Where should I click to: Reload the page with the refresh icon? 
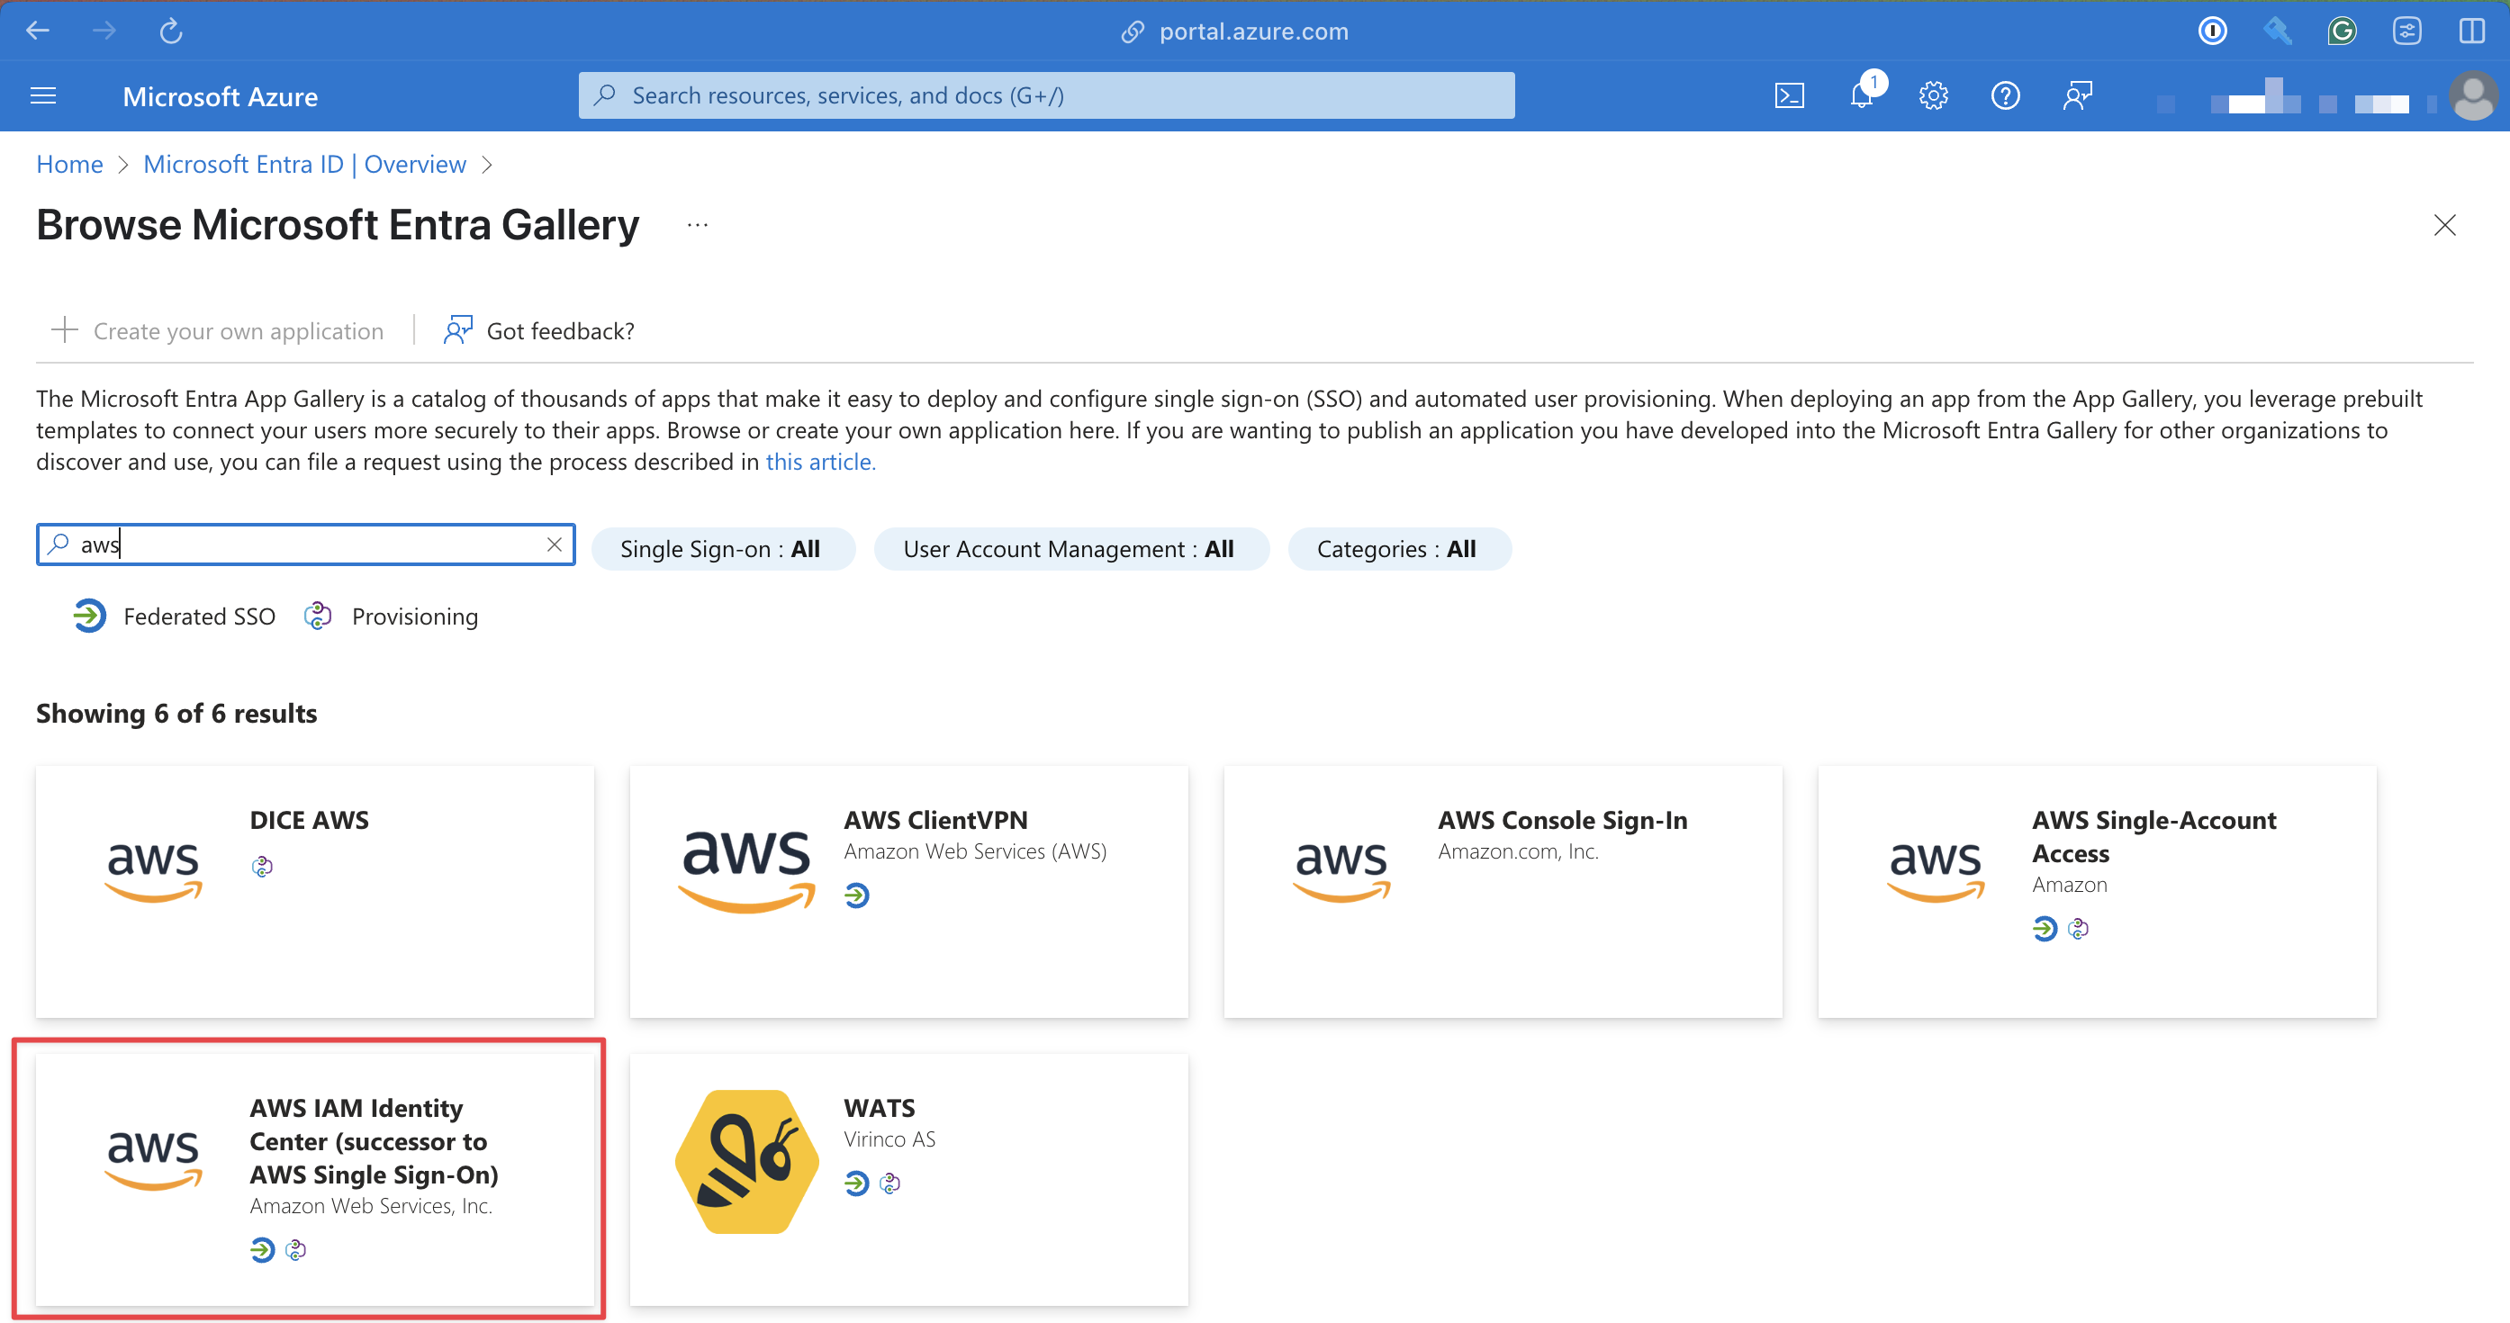click(x=171, y=31)
